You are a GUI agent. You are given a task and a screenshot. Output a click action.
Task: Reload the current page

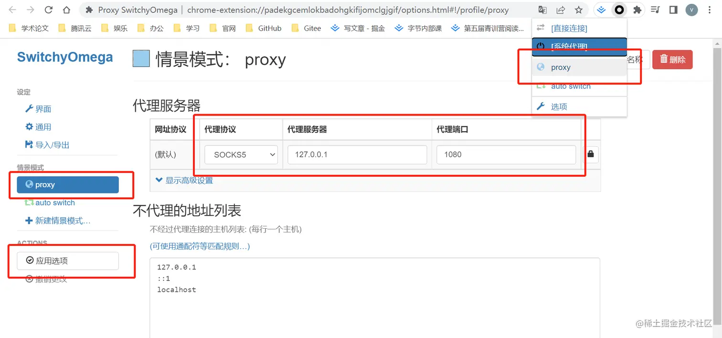(48, 10)
